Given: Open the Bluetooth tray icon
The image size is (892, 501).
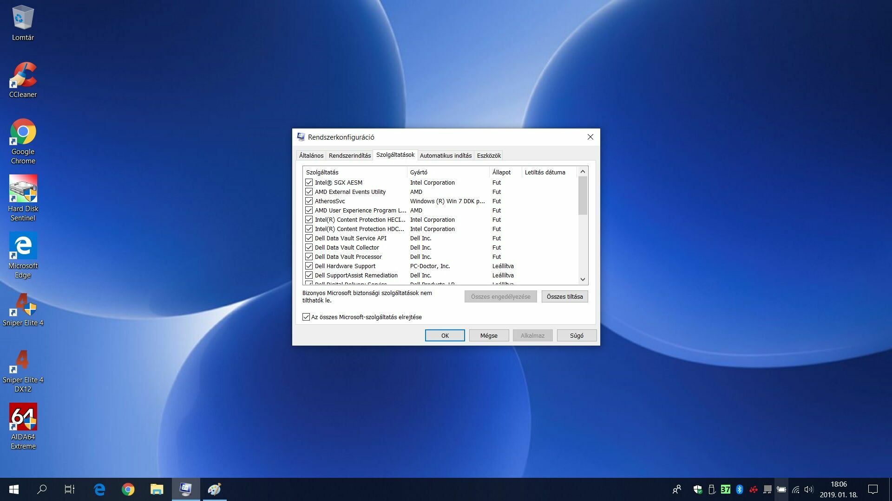Looking at the screenshot, I should (740, 489).
